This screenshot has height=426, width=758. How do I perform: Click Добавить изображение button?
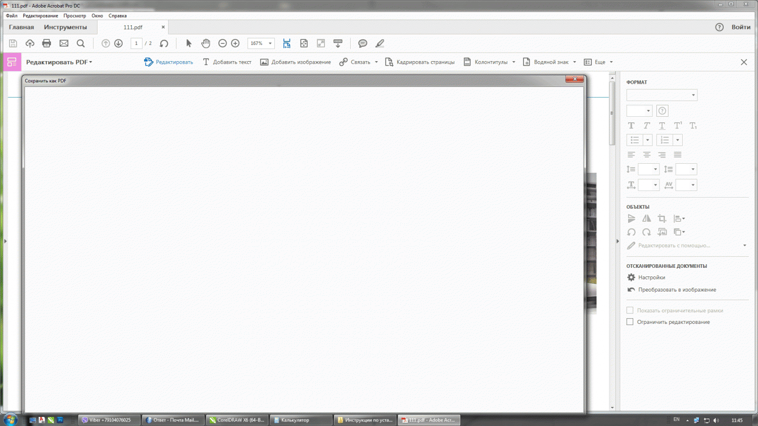coord(295,62)
